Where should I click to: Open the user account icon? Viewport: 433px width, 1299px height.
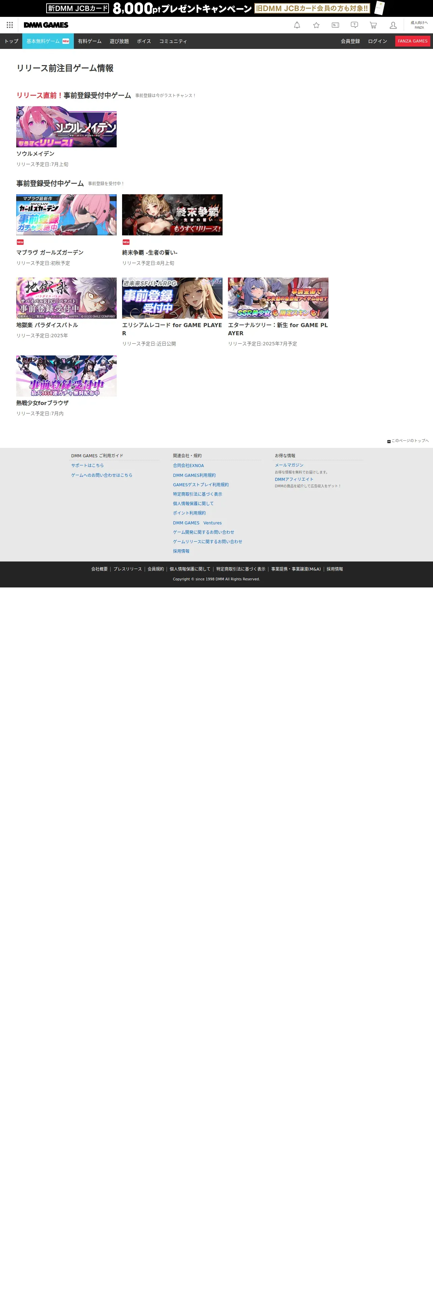(393, 25)
